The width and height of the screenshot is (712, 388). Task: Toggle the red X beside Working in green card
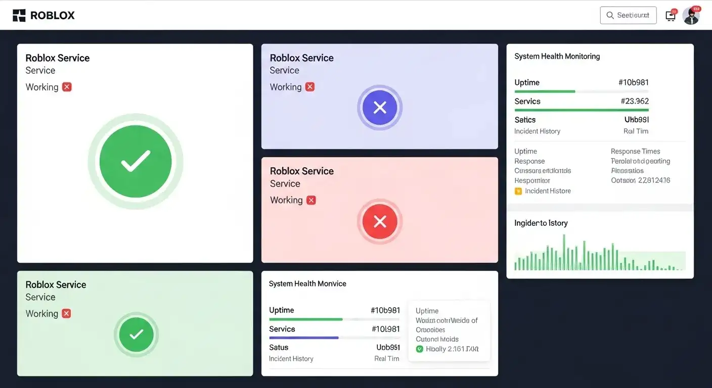click(66, 314)
